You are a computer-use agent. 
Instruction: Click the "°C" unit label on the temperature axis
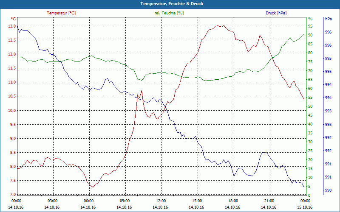coord(13,19)
